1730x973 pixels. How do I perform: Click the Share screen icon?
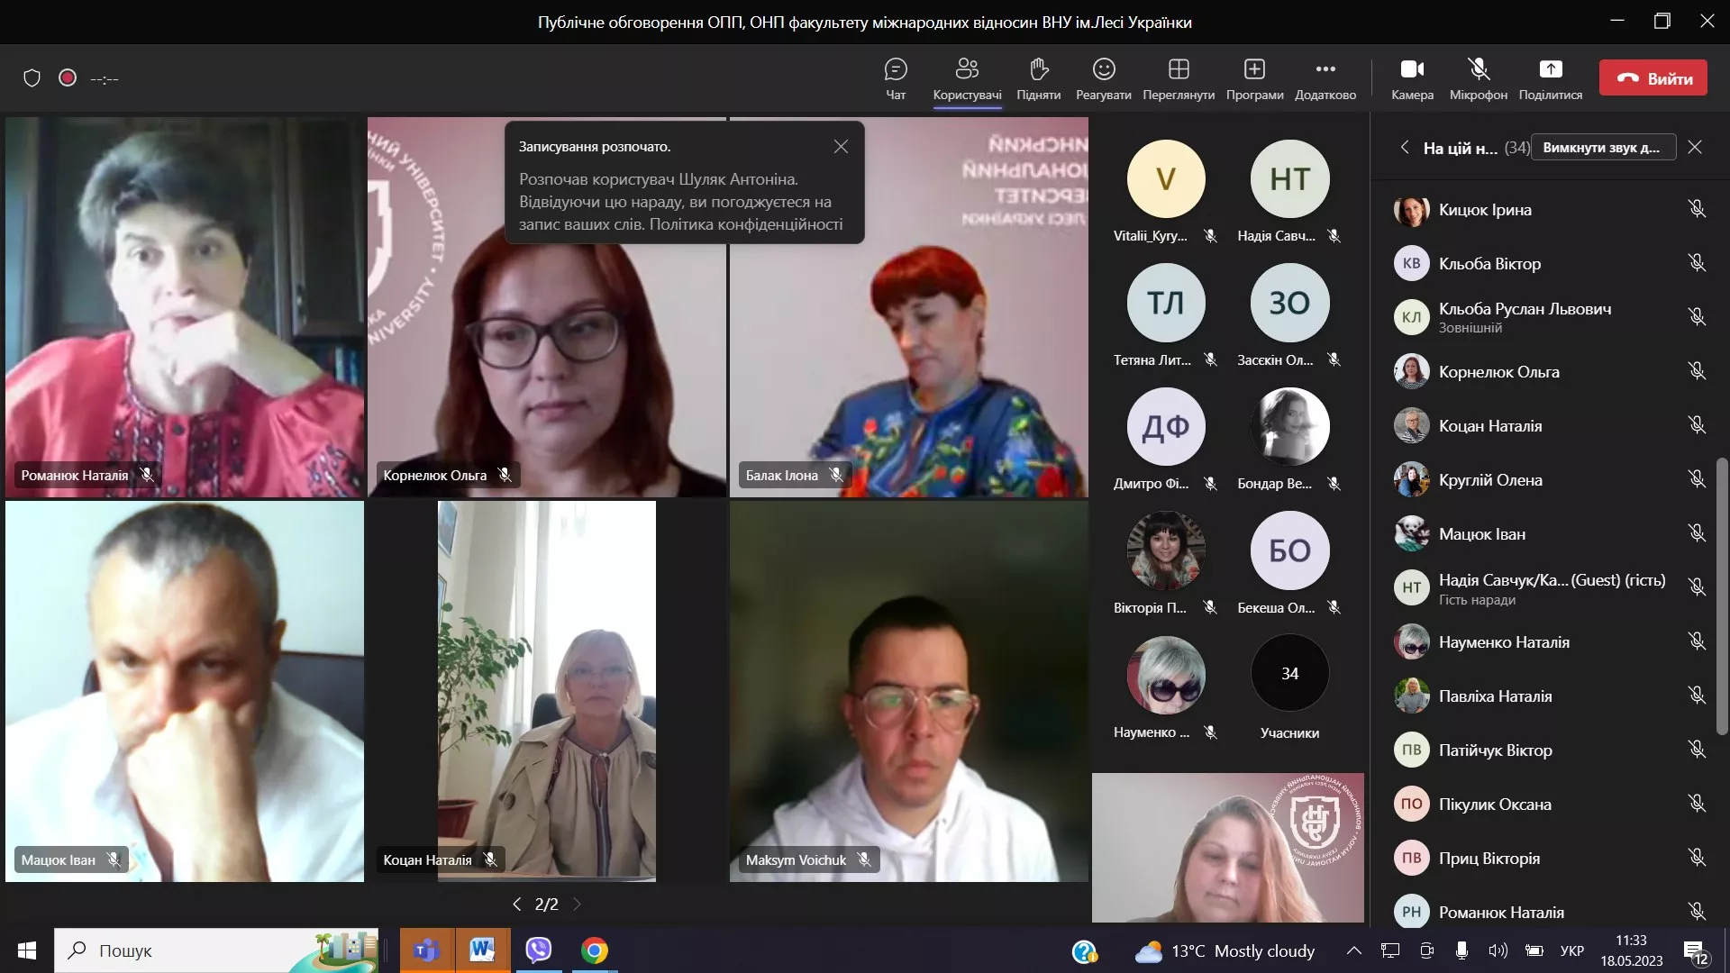point(1550,69)
